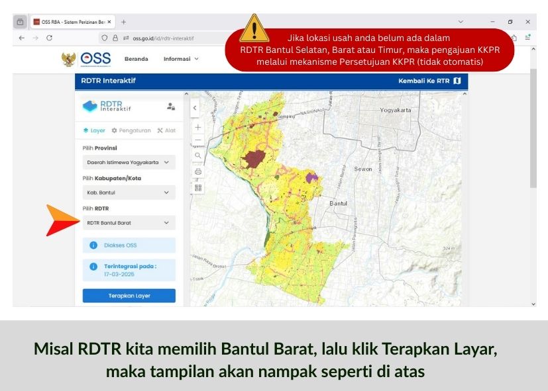Expand the Pilih Provinsi dropdown
The image size is (548, 391).
click(x=129, y=162)
